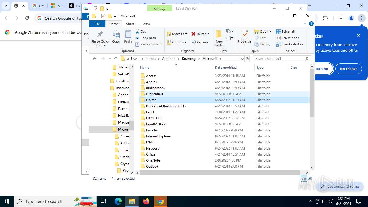Switch to Details view layout icon
Image resolution: width=368 pixels, height=207 pixels.
(304, 179)
